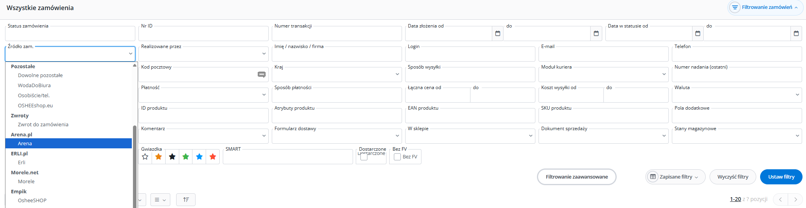Go to next page of results
806x208 pixels.
(796, 199)
